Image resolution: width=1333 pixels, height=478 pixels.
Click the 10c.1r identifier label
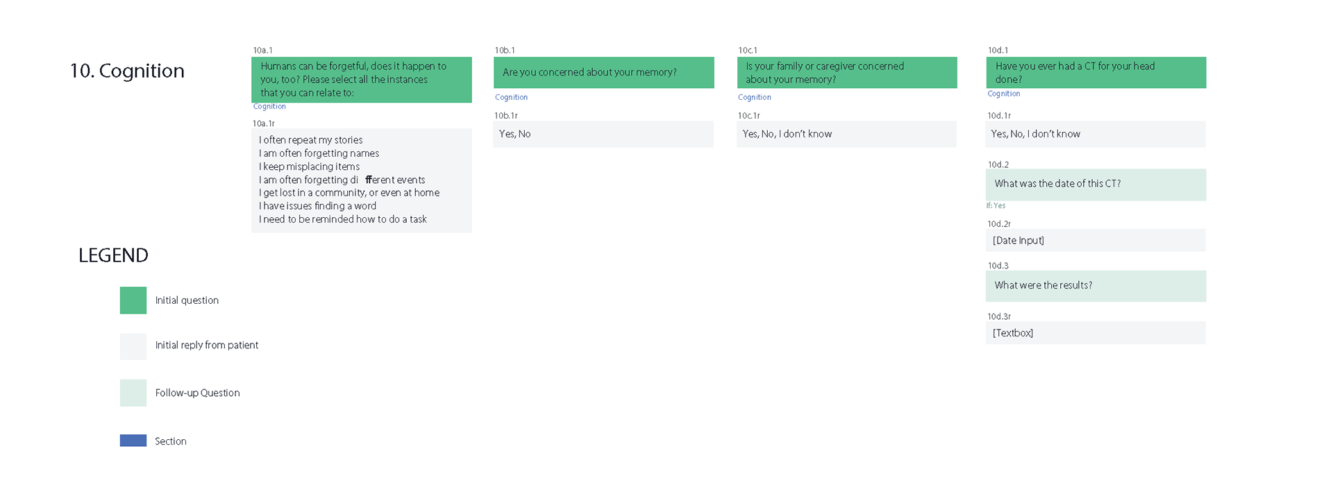coord(749,116)
